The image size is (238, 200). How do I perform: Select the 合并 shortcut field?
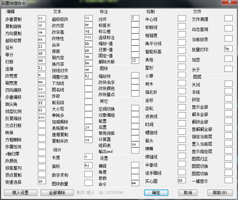(89, 44)
